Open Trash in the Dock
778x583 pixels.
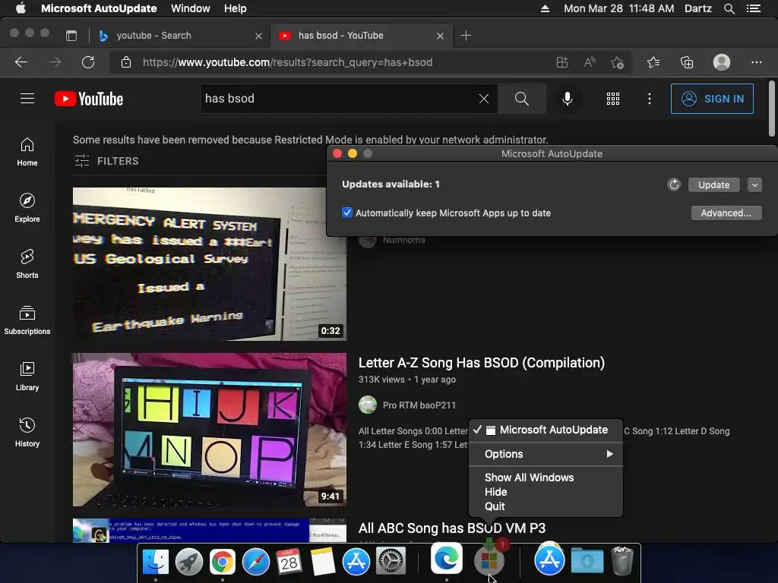point(621,561)
